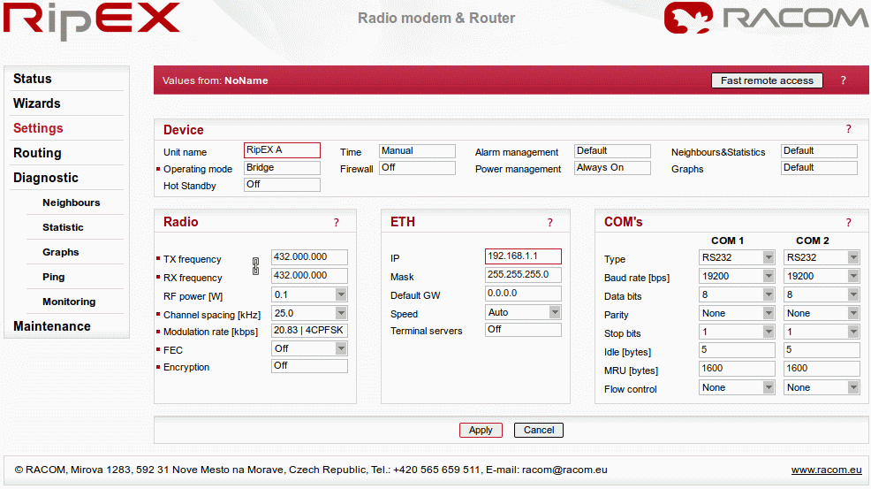Click the RX frequency field

[309, 276]
